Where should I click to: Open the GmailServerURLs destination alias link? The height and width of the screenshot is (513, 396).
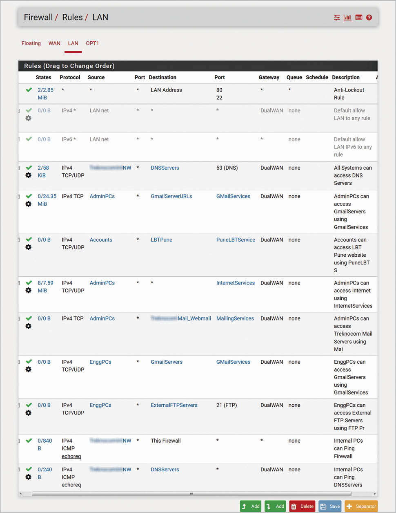[x=171, y=196]
